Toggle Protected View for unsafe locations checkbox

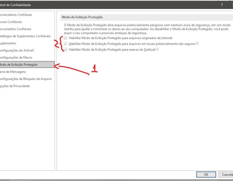(x=65, y=44)
